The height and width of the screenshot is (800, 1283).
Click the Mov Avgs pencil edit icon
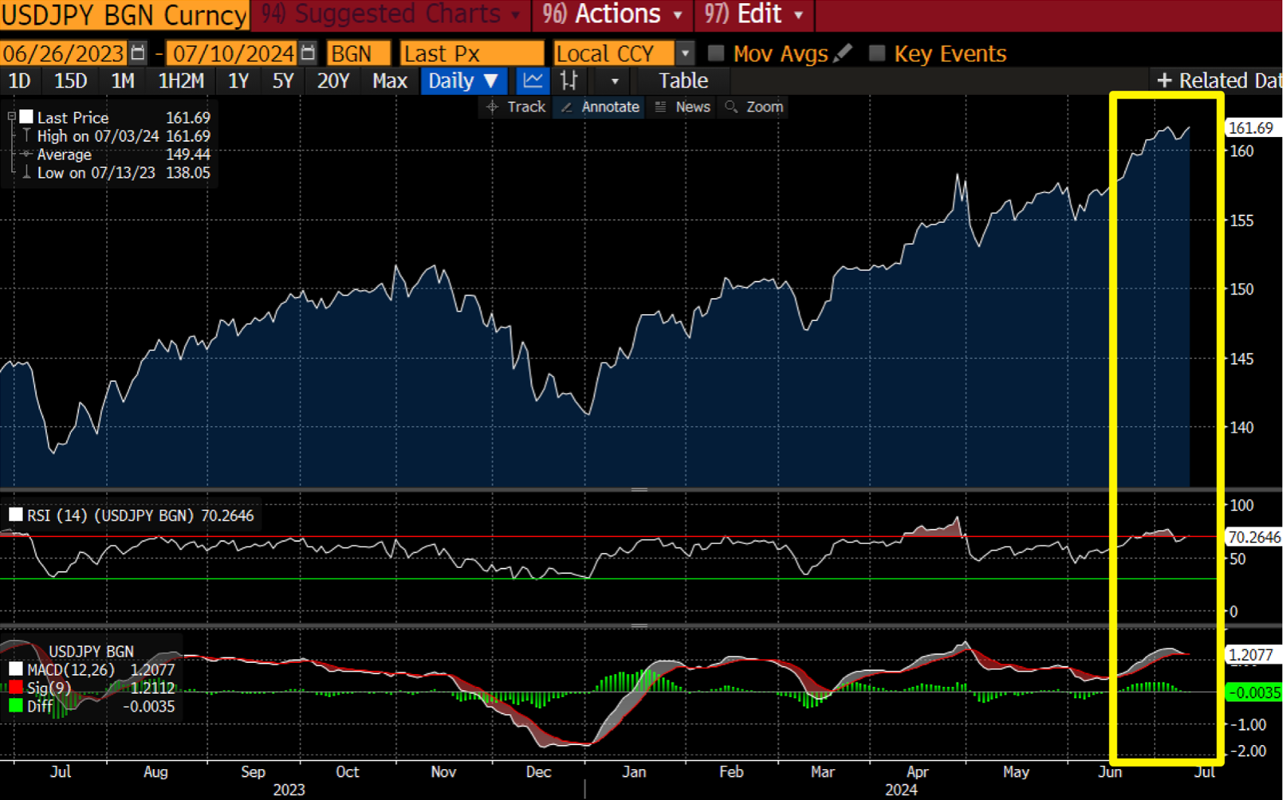pos(844,53)
